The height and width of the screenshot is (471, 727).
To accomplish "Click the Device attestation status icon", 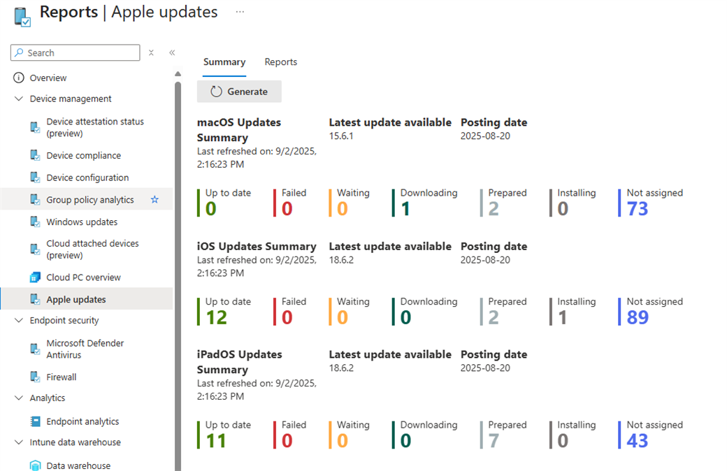I will [x=35, y=127].
